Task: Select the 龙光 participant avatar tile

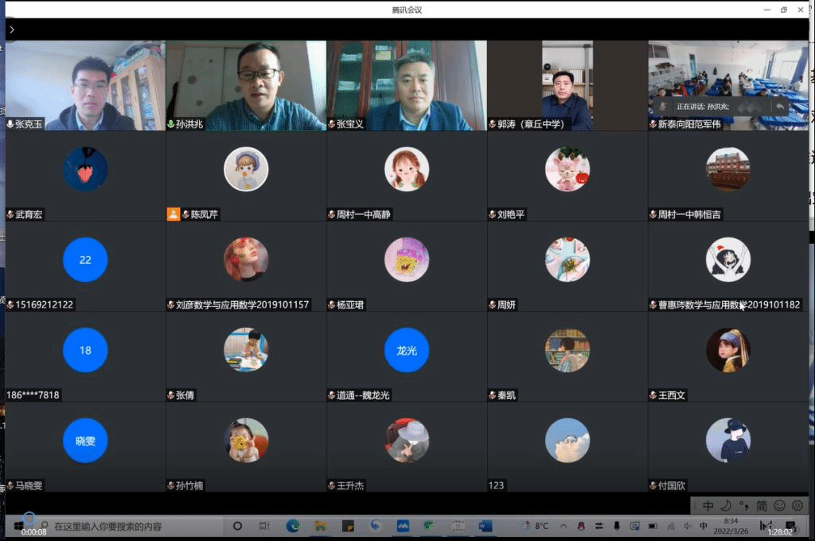Action: [x=407, y=350]
